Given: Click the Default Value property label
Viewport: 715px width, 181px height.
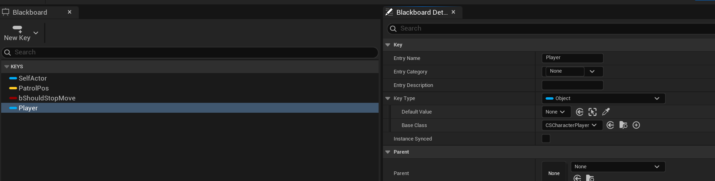Looking at the screenshot, I should [x=416, y=112].
